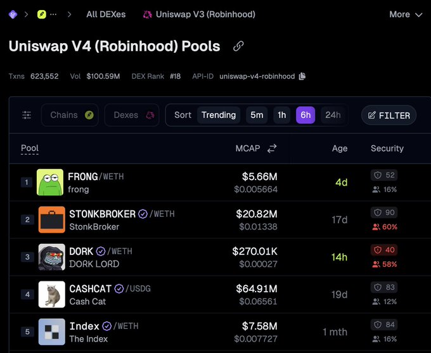431x353 pixels.
Task: Open the STONKBROKER/WETH pool
Action: [122, 214]
